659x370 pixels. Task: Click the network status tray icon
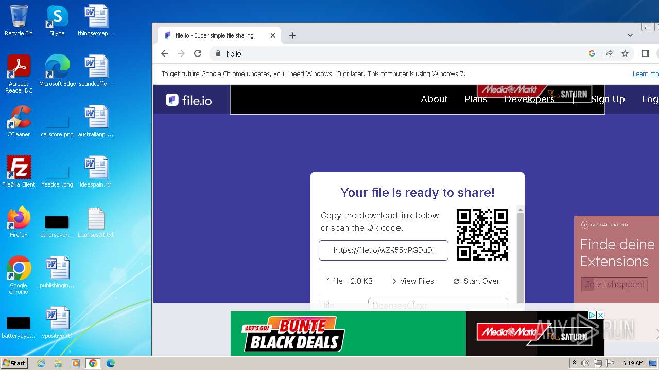(x=598, y=363)
